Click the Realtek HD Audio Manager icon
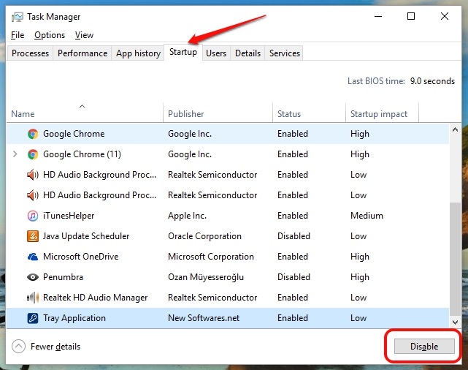The width and height of the screenshot is (468, 370). coord(33,298)
